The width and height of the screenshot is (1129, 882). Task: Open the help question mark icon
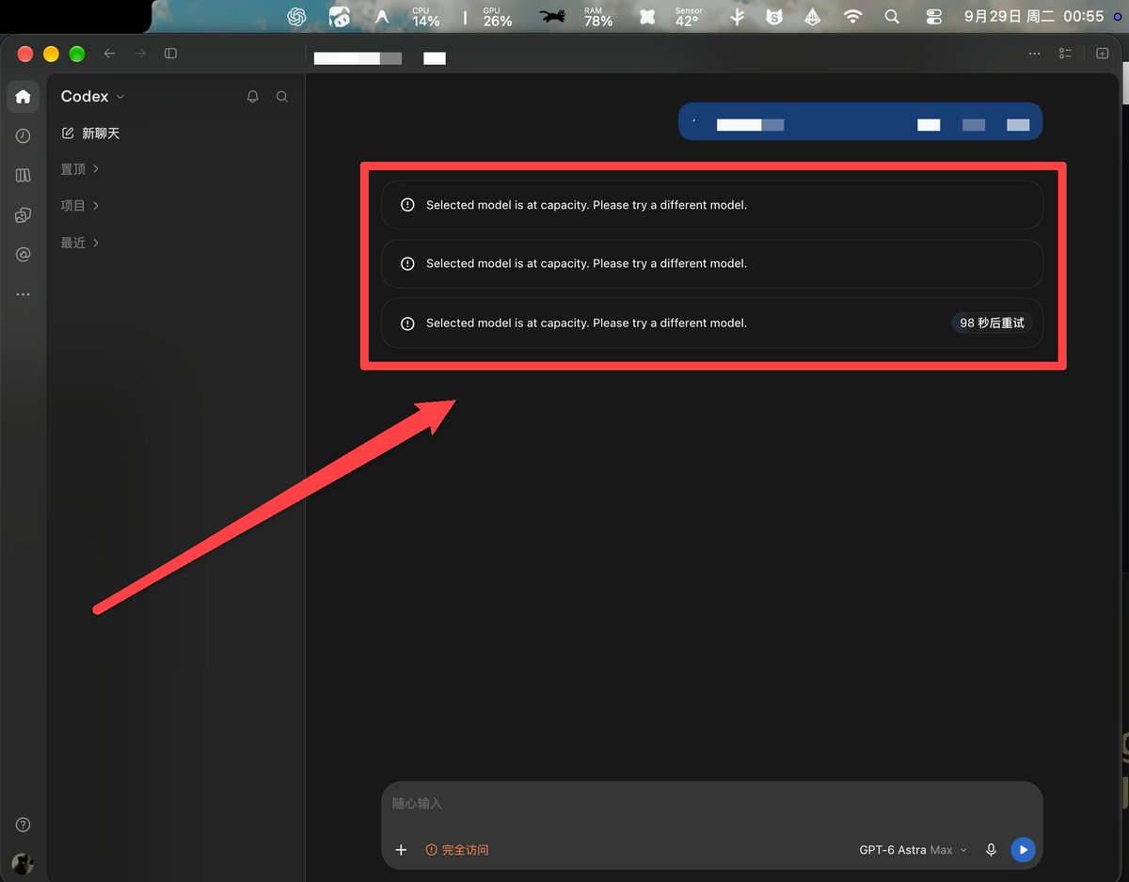24,825
